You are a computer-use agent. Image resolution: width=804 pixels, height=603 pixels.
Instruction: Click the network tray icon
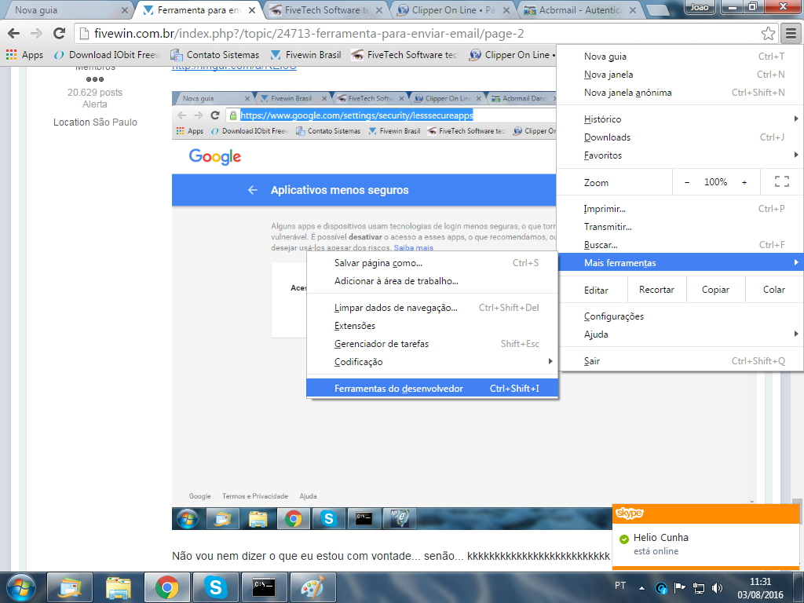click(698, 588)
